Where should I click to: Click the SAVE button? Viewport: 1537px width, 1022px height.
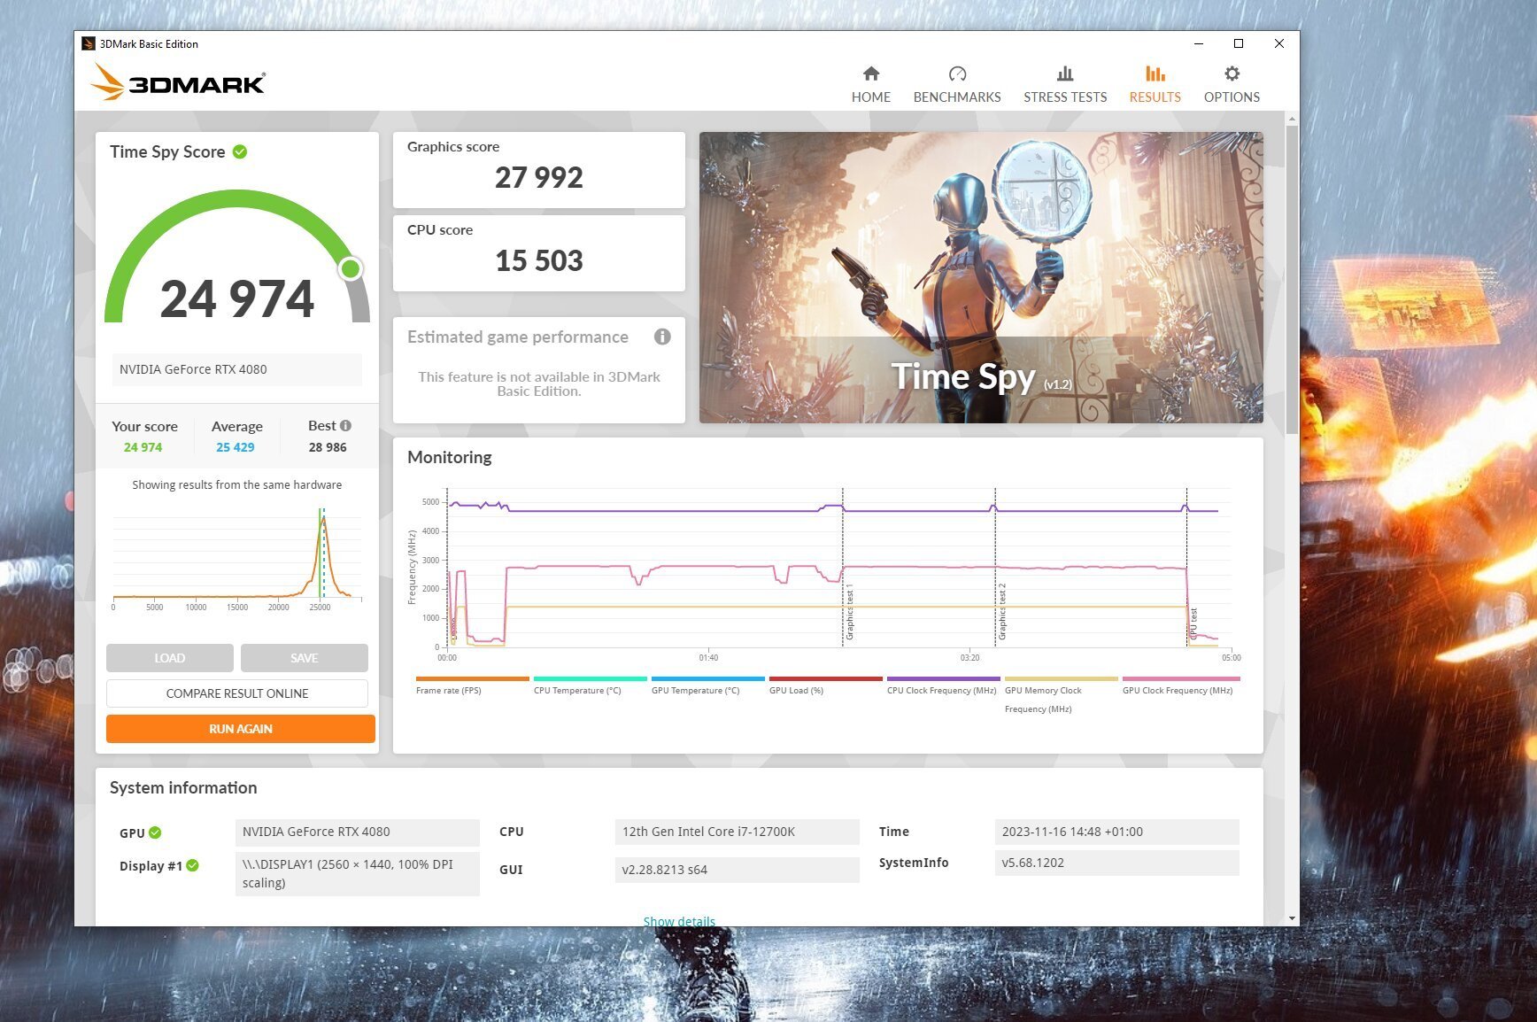pos(304,658)
